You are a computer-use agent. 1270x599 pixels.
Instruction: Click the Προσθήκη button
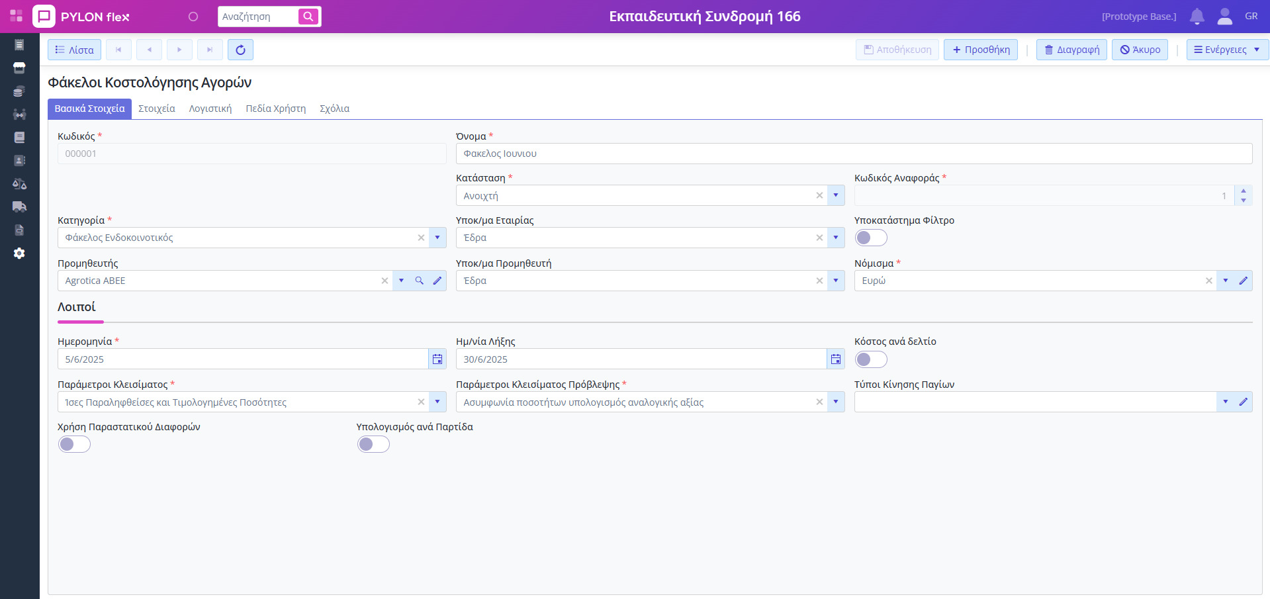click(981, 50)
